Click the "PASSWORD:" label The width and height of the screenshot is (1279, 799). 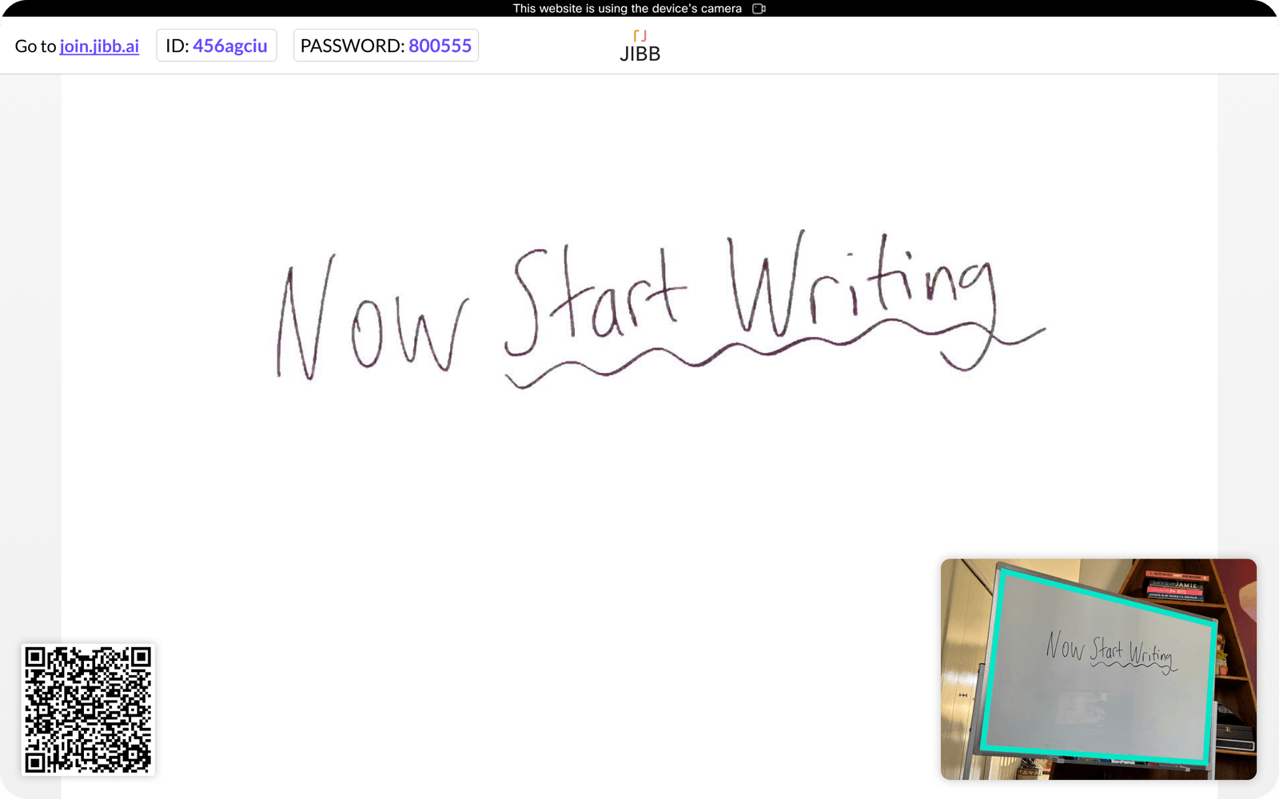pos(352,46)
